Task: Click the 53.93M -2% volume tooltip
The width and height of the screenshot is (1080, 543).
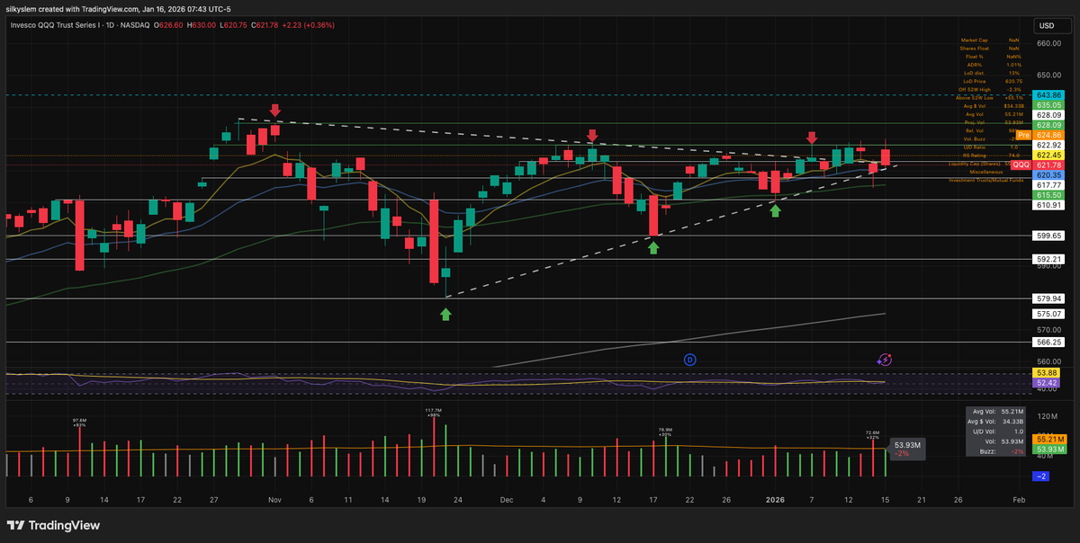Action: 907,449
